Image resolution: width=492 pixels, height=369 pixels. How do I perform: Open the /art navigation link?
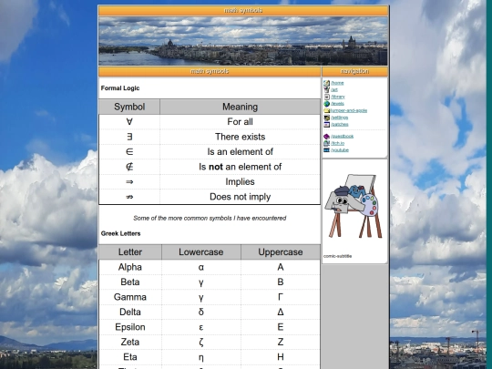click(x=334, y=90)
